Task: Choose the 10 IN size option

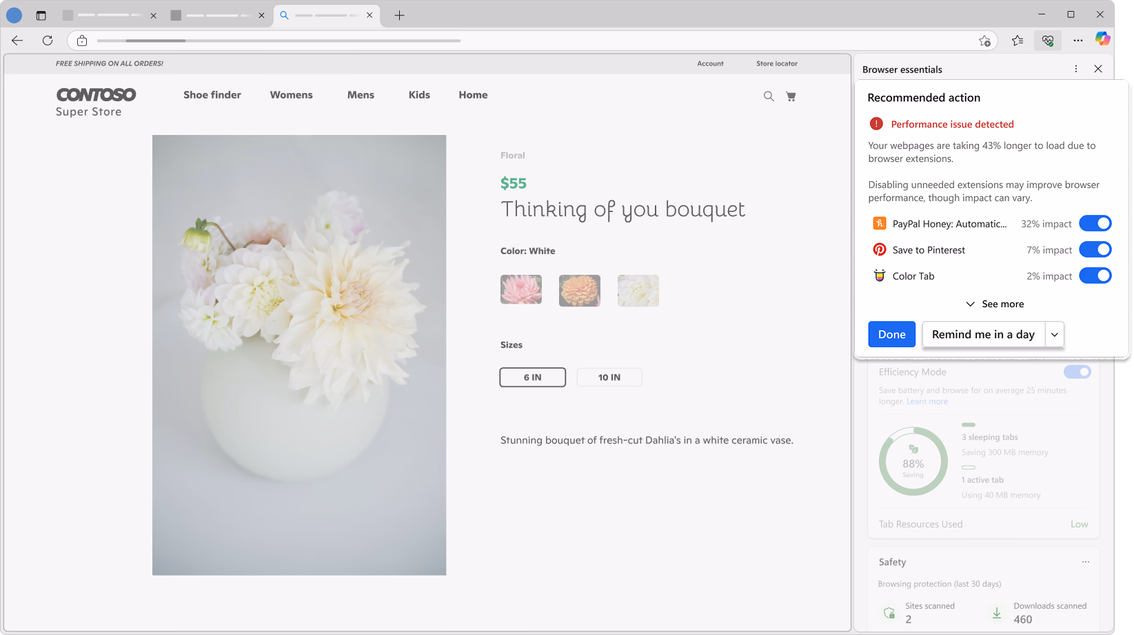Action: (609, 377)
